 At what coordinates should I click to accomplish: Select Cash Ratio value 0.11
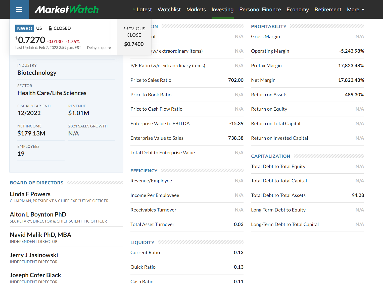tap(238, 282)
